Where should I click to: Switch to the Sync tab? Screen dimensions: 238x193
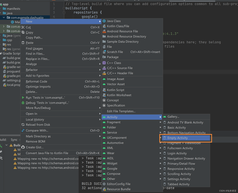click(x=14, y=140)
